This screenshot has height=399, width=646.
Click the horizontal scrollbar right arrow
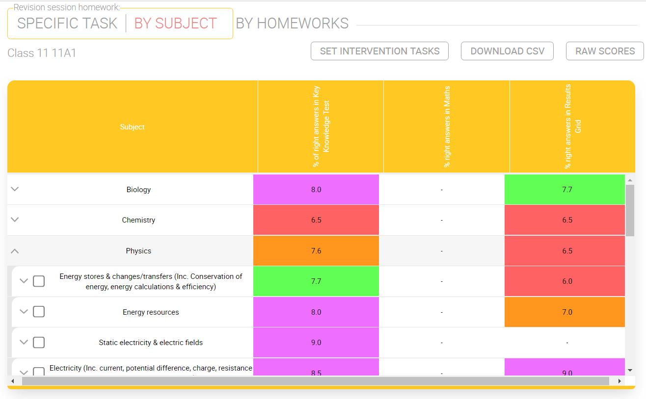(x=619, y=381)
